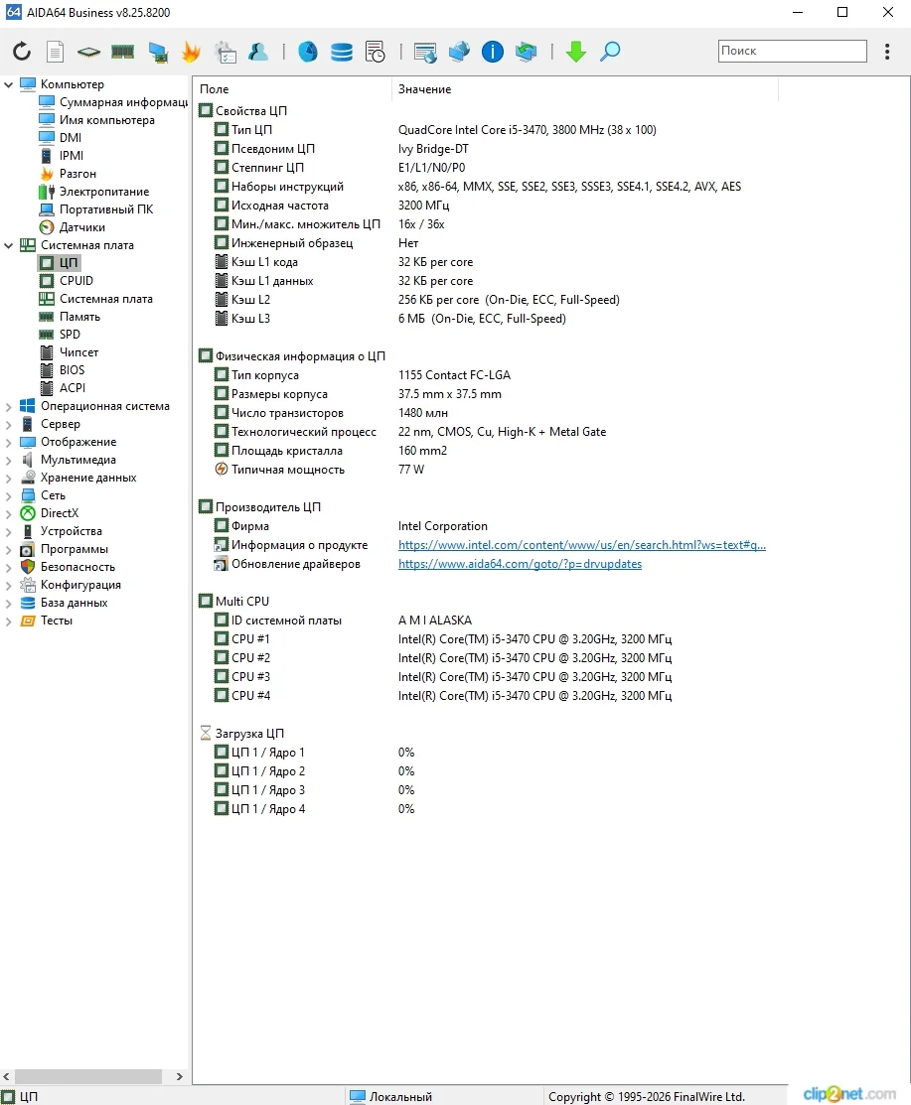Select Разгон with flame icon

coord(69,174)
